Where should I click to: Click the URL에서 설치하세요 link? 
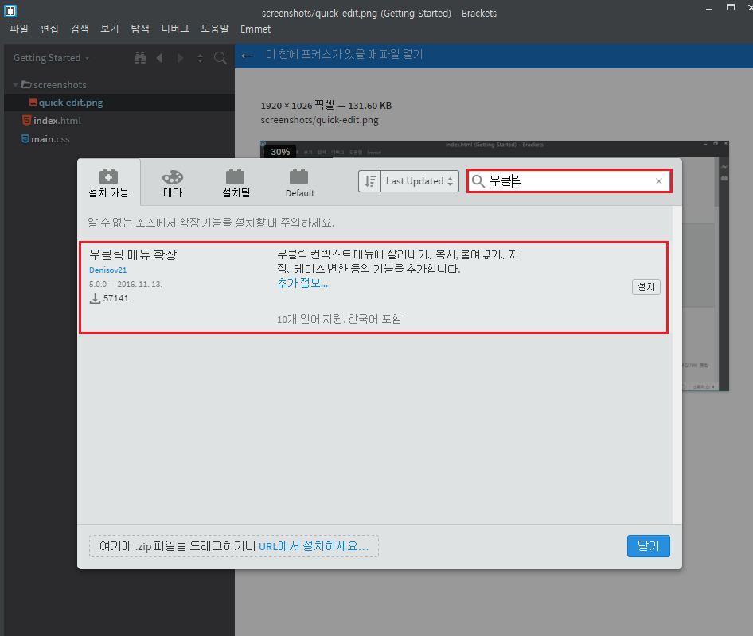314,546
